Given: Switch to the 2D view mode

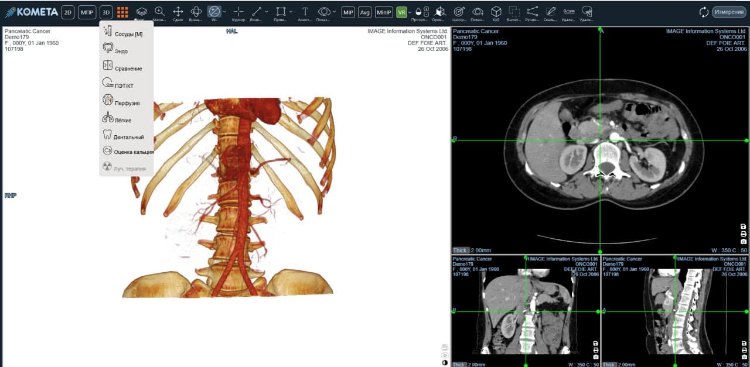Looking at the screenshot, I should click(x=68, y=12).
